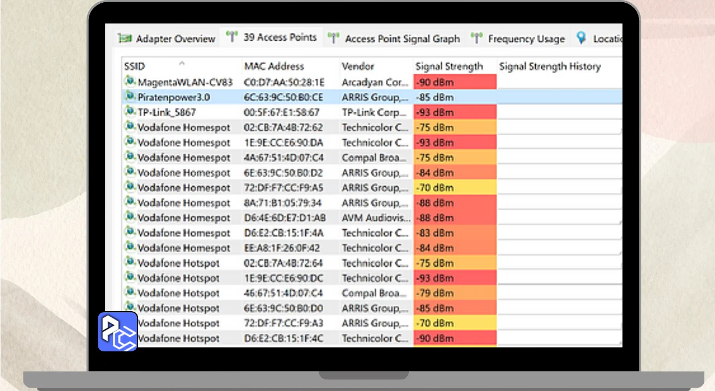
Task: Click the -83 dBm signal strength cell
Action: (x=455, y=233)
